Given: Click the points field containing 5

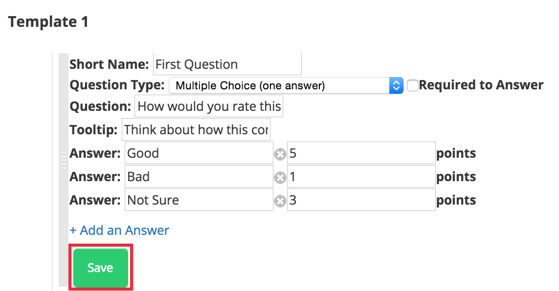Looking at the screenshot, I should pyautogui.click(x=361, y=153).
